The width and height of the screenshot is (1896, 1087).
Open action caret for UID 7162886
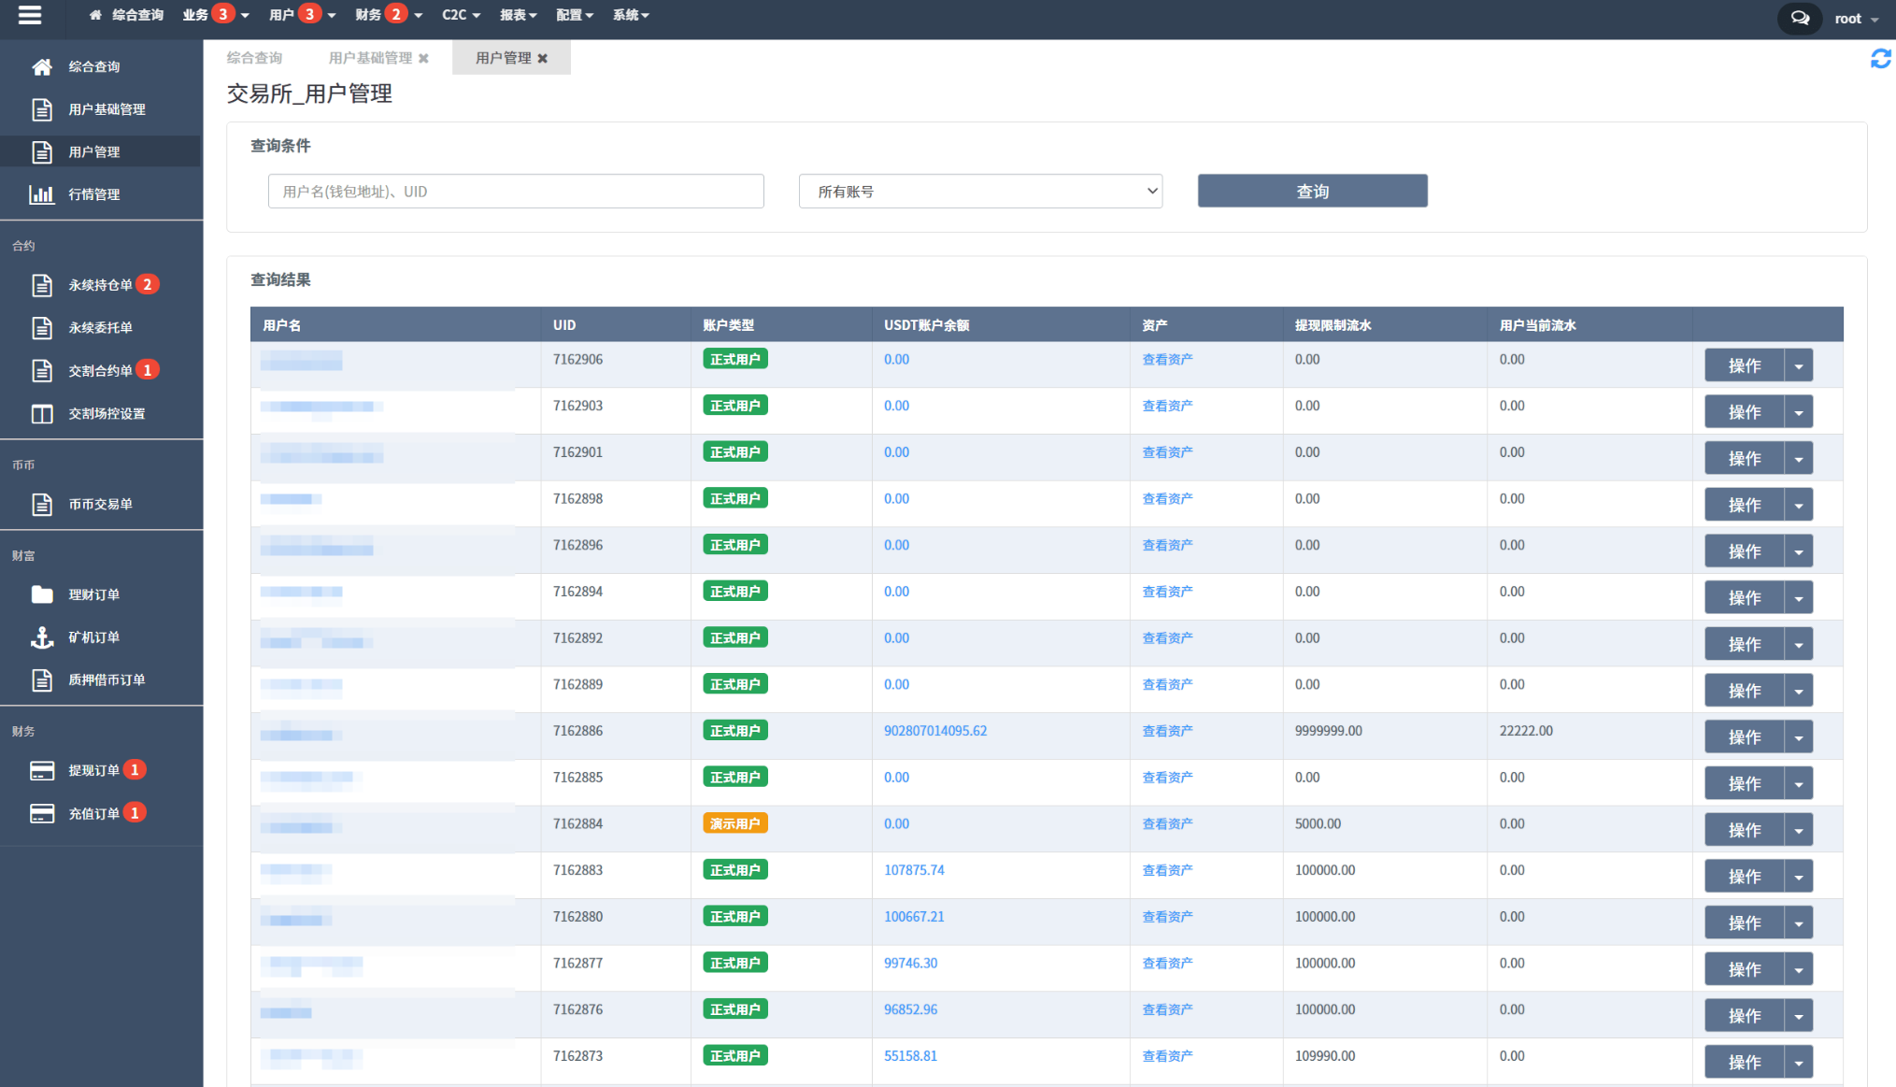[1799, 737]
